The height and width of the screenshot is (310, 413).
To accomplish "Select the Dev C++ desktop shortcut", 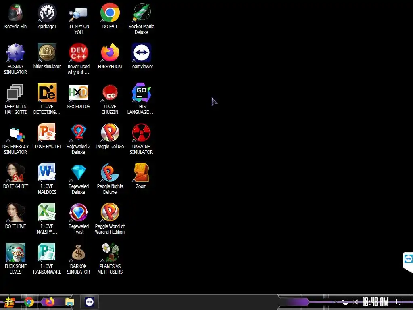I will click(78, 53).
